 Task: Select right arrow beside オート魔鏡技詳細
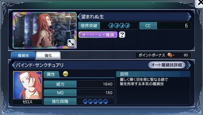[x=189, y=65]
